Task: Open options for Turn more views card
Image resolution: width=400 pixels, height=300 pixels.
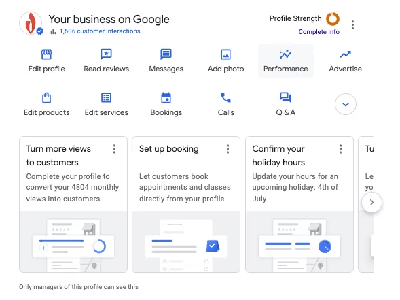Action: pos(114,149)
